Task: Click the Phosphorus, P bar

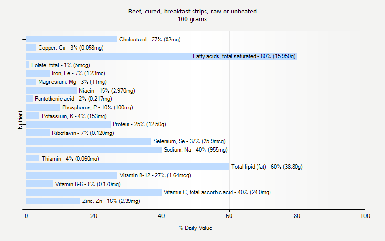Action: [x=43, y=107]
